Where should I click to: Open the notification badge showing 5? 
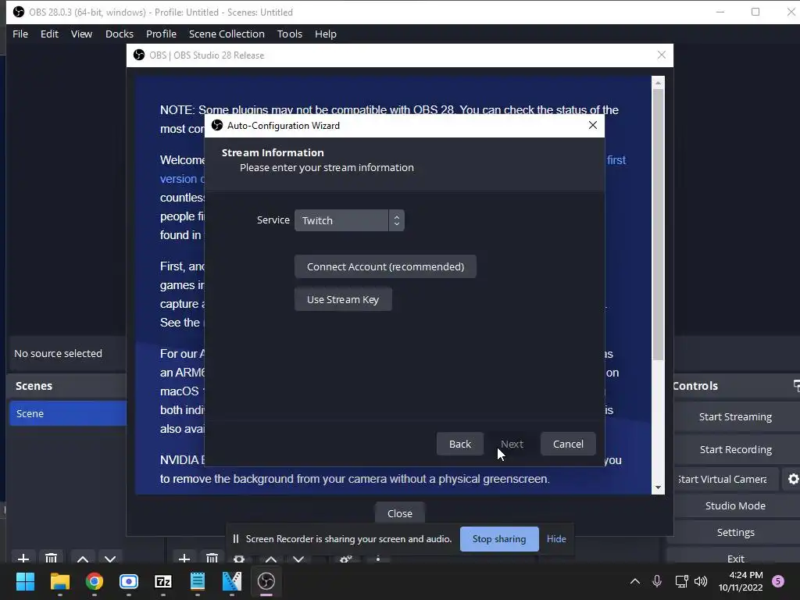(778, 581)
